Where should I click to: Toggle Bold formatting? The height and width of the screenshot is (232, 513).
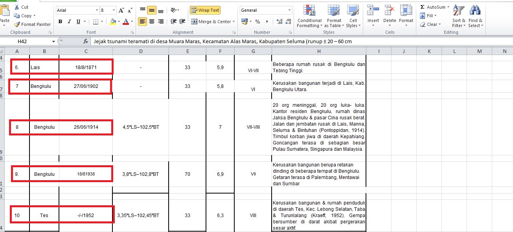point(61,22)
